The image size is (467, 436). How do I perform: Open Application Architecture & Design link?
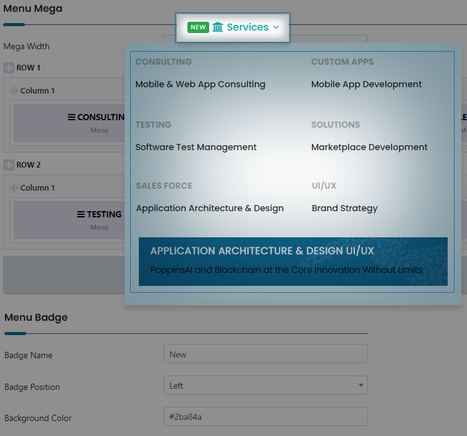[x=210, y=208]
